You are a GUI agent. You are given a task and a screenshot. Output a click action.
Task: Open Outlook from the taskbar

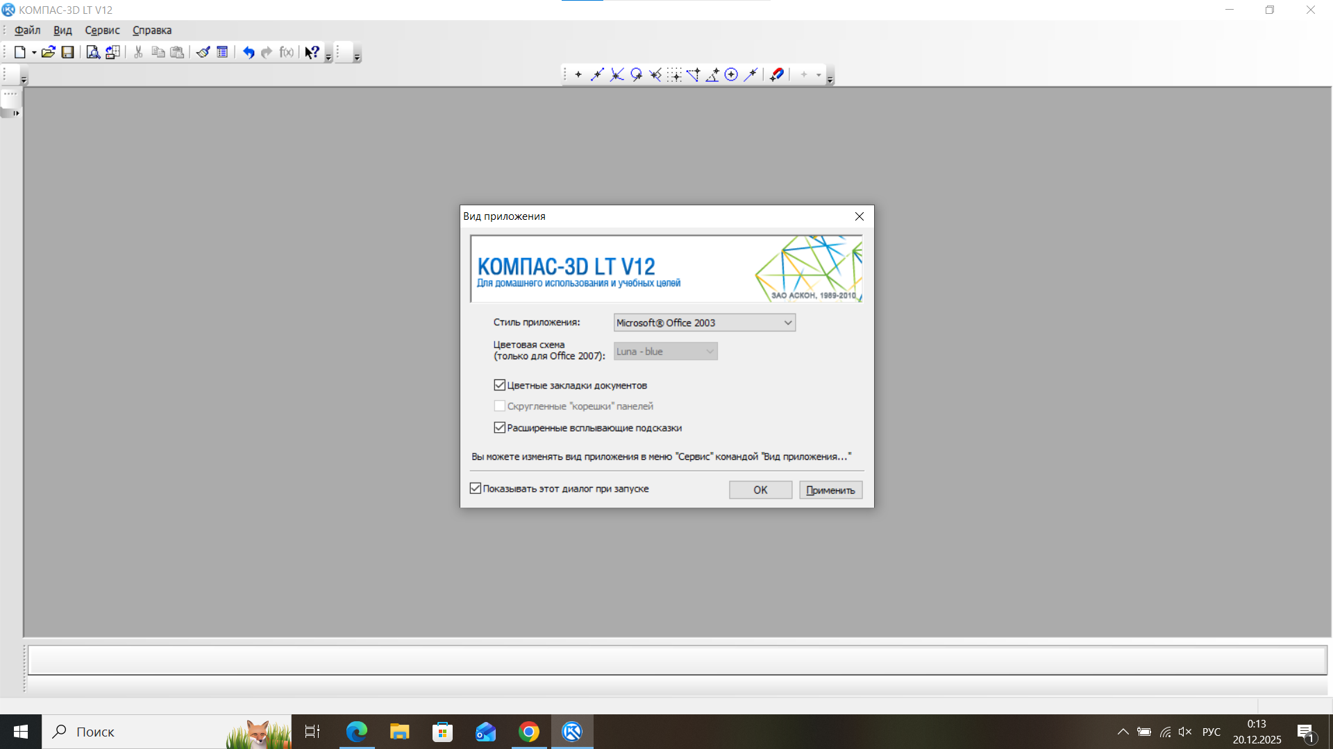point(485,732)
